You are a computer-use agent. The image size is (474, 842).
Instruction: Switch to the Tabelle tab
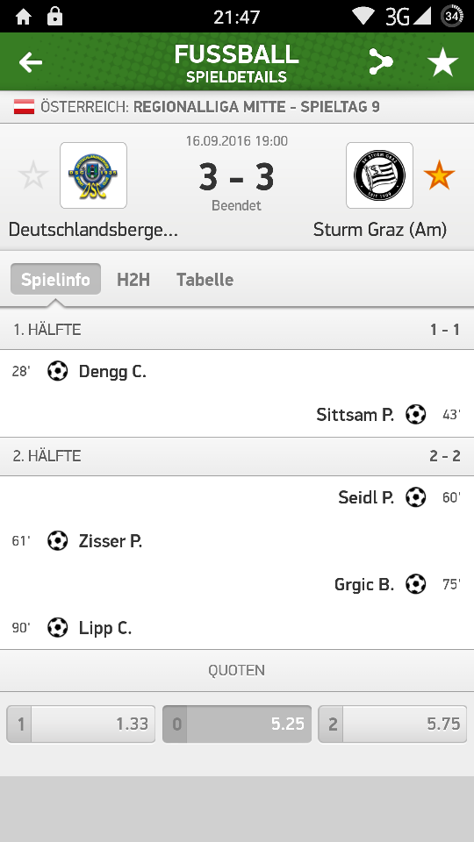(x=205, y=279)
